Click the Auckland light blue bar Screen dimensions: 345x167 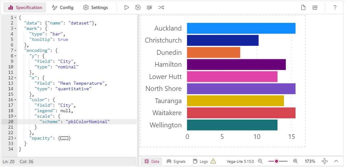click(241, 28)
